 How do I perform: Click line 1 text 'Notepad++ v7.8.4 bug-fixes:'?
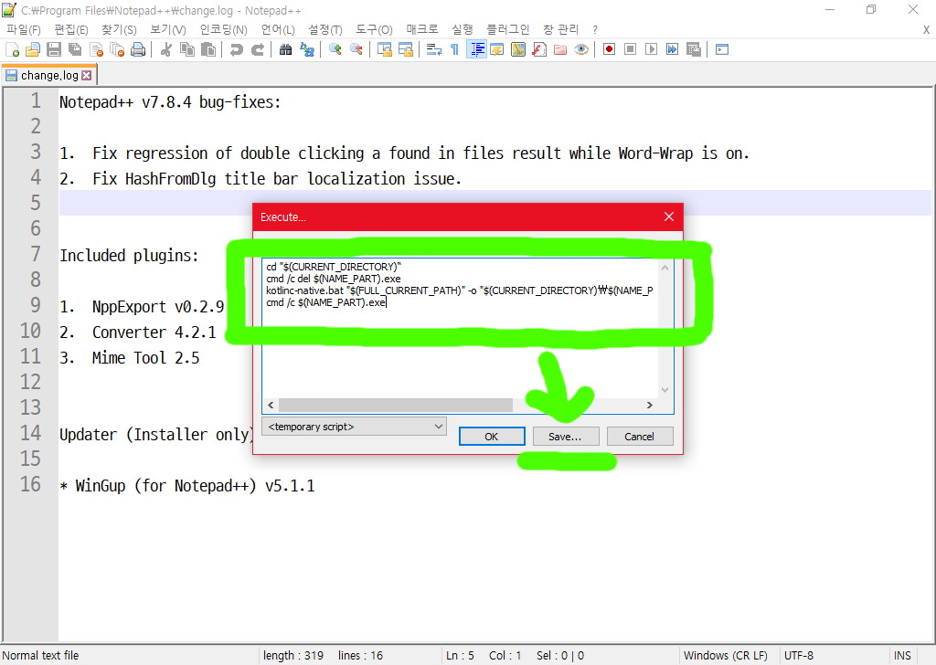click(170, 102)
